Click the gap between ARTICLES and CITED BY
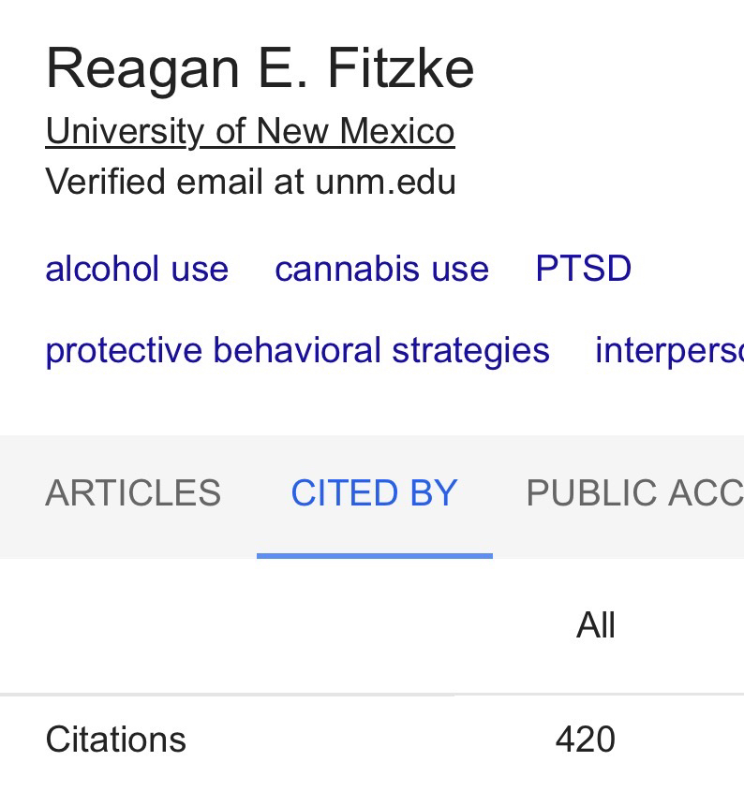Screen dimensions: 744x791 [239, 492]
